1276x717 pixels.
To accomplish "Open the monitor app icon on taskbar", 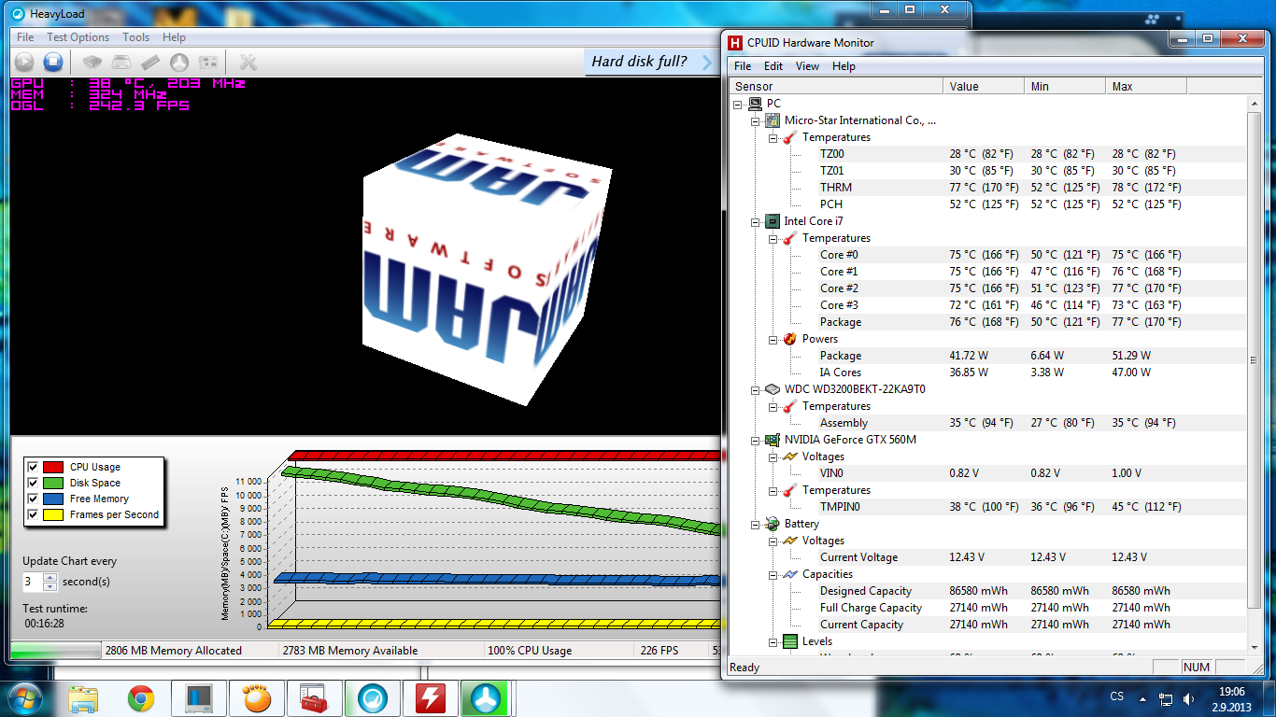I will pos(199,697).
